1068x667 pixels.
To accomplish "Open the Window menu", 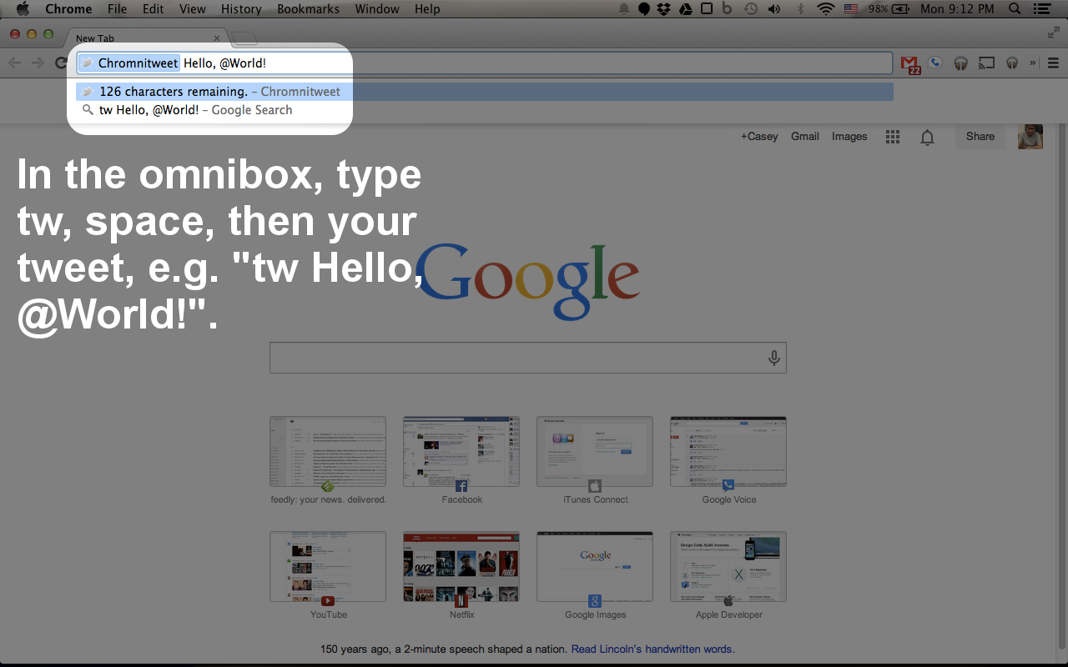I will coord(376,9).
